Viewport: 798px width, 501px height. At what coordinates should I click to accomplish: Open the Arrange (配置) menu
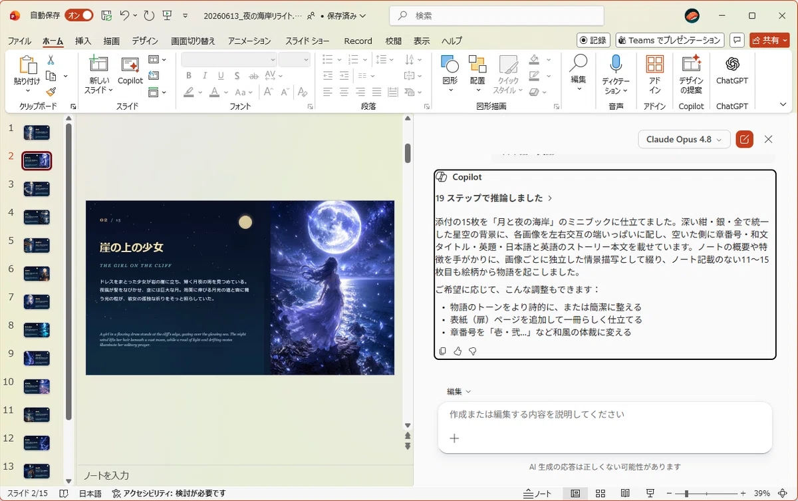(477, 65)
